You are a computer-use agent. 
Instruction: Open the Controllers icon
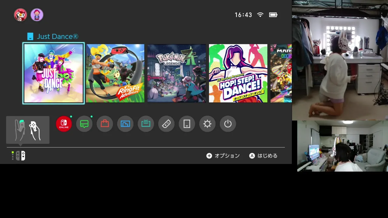pyautogui.click(x=166, y=124)
